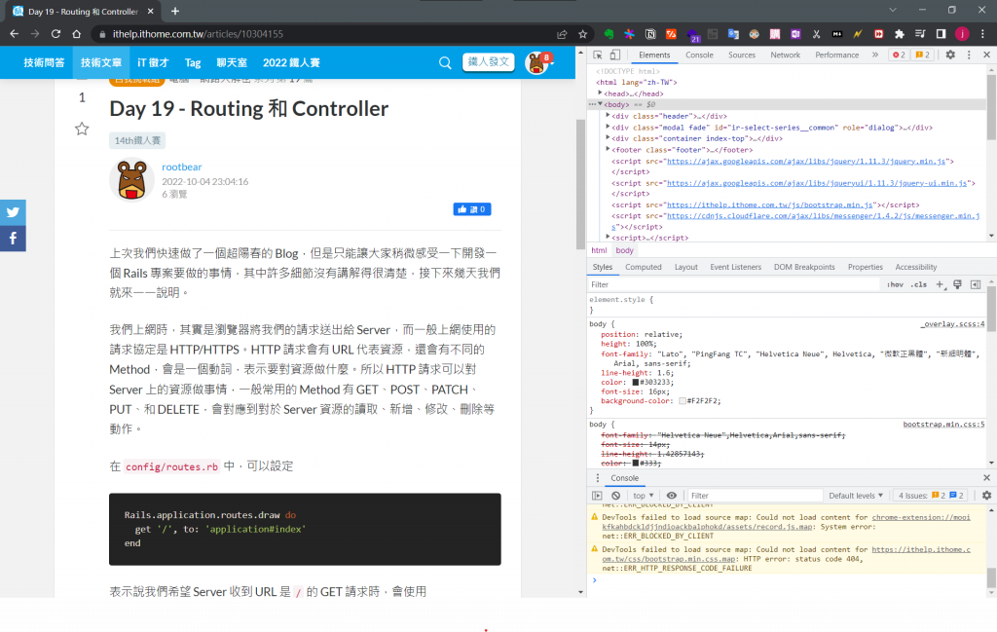Open the Tag nav item
Image resolution: width=997 pixels, height=632 pixels.
pos(193,62)
